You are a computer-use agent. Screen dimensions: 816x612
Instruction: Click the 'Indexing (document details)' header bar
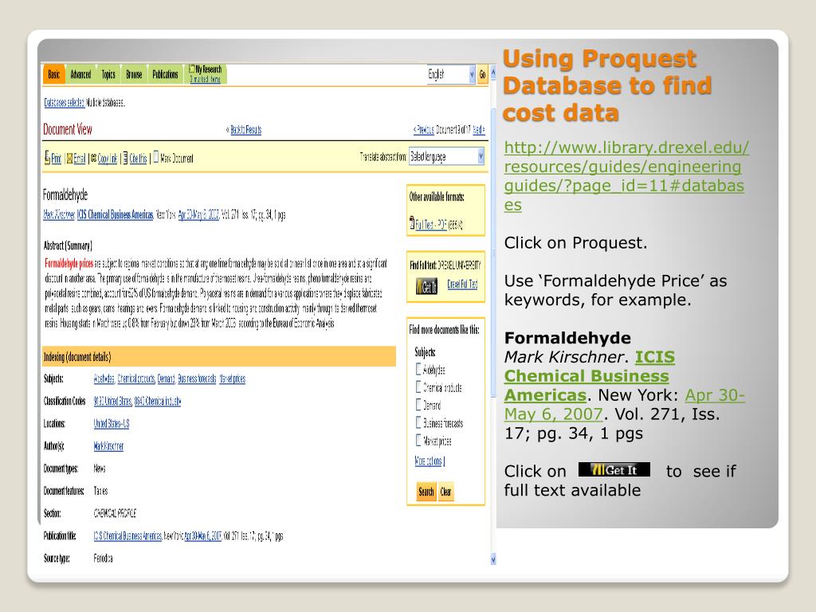(x=219, y=356)
